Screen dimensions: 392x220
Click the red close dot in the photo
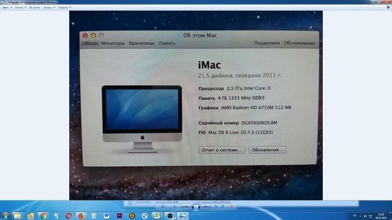tap(85, 35)
